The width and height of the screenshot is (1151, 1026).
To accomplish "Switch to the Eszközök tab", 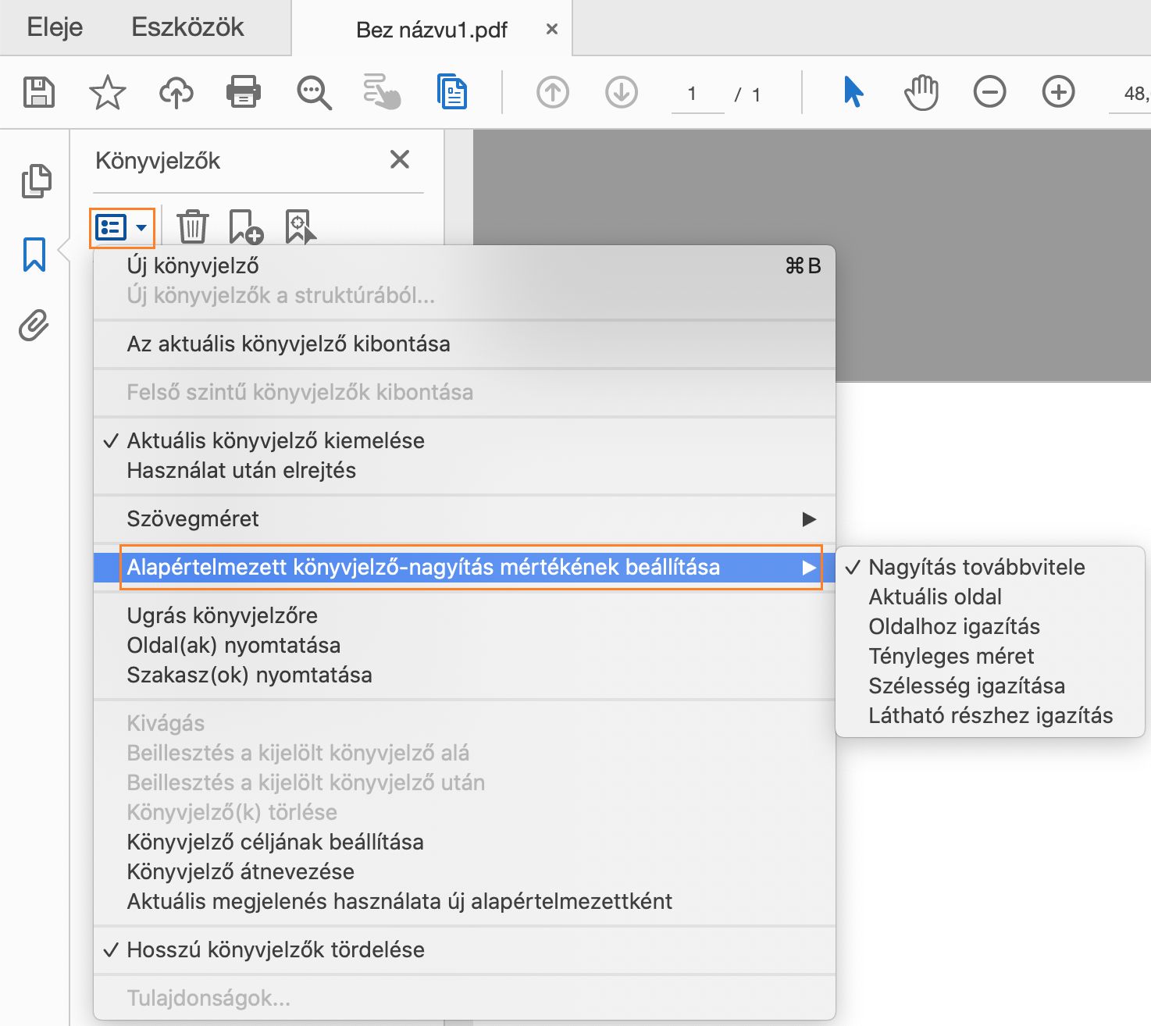I will point(187,27).
